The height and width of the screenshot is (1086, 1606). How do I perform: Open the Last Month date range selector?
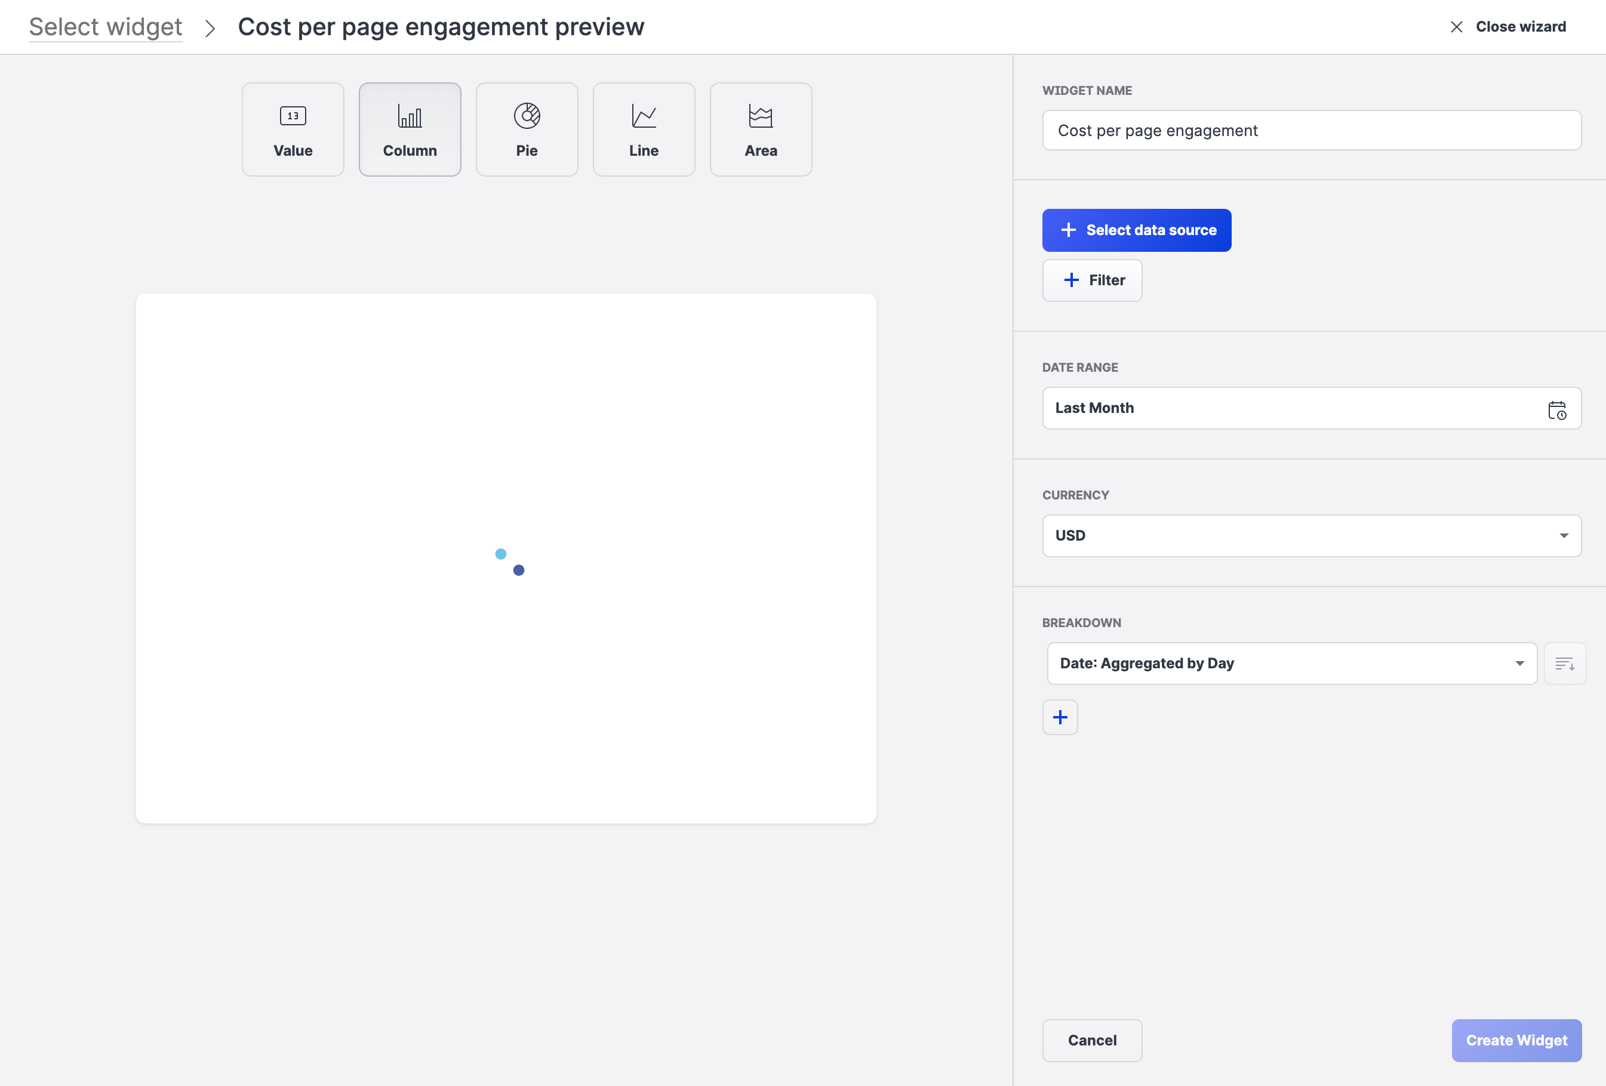pos(1293,408)
